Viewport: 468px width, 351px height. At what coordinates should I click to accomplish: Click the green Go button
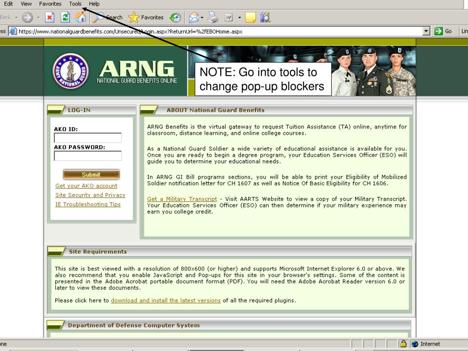click(443, 31)
